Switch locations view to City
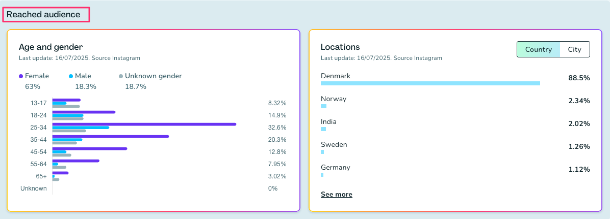This screenshot has width=610, height=219. [574, 49]
